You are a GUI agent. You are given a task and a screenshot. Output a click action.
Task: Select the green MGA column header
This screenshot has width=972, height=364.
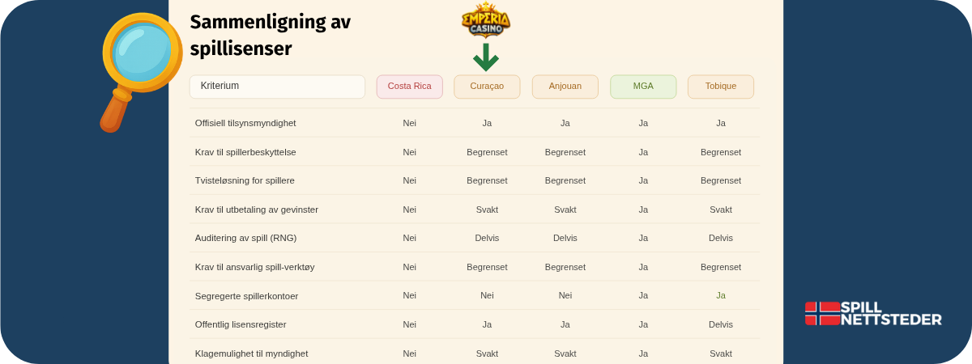pos(643,87)
